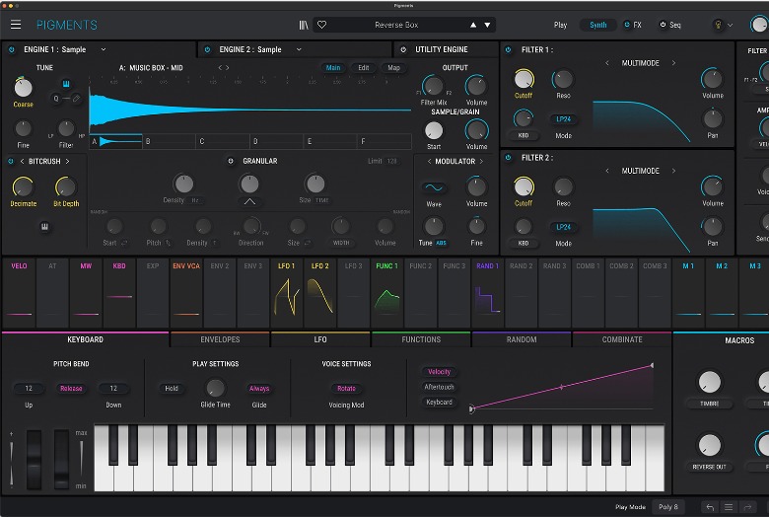
Task: Toggle FX power button in top bar
Action: coord(627,25)
